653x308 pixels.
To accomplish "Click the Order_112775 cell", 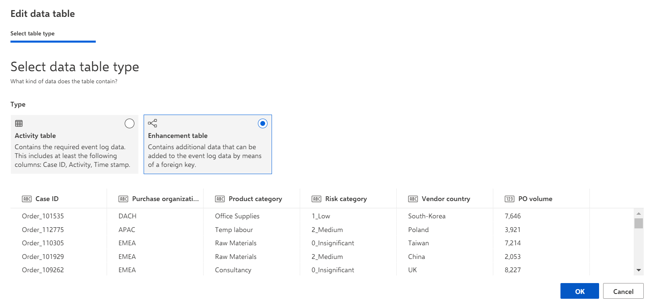I will click(x=43, y=230).
